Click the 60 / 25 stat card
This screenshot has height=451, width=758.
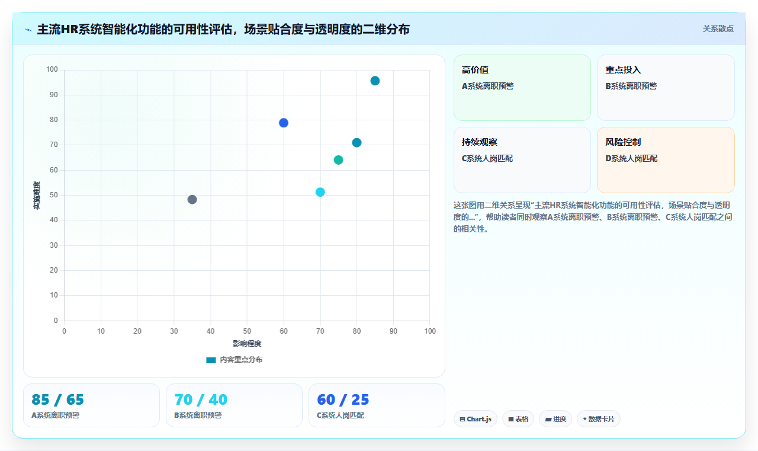(x=377, y=405)
